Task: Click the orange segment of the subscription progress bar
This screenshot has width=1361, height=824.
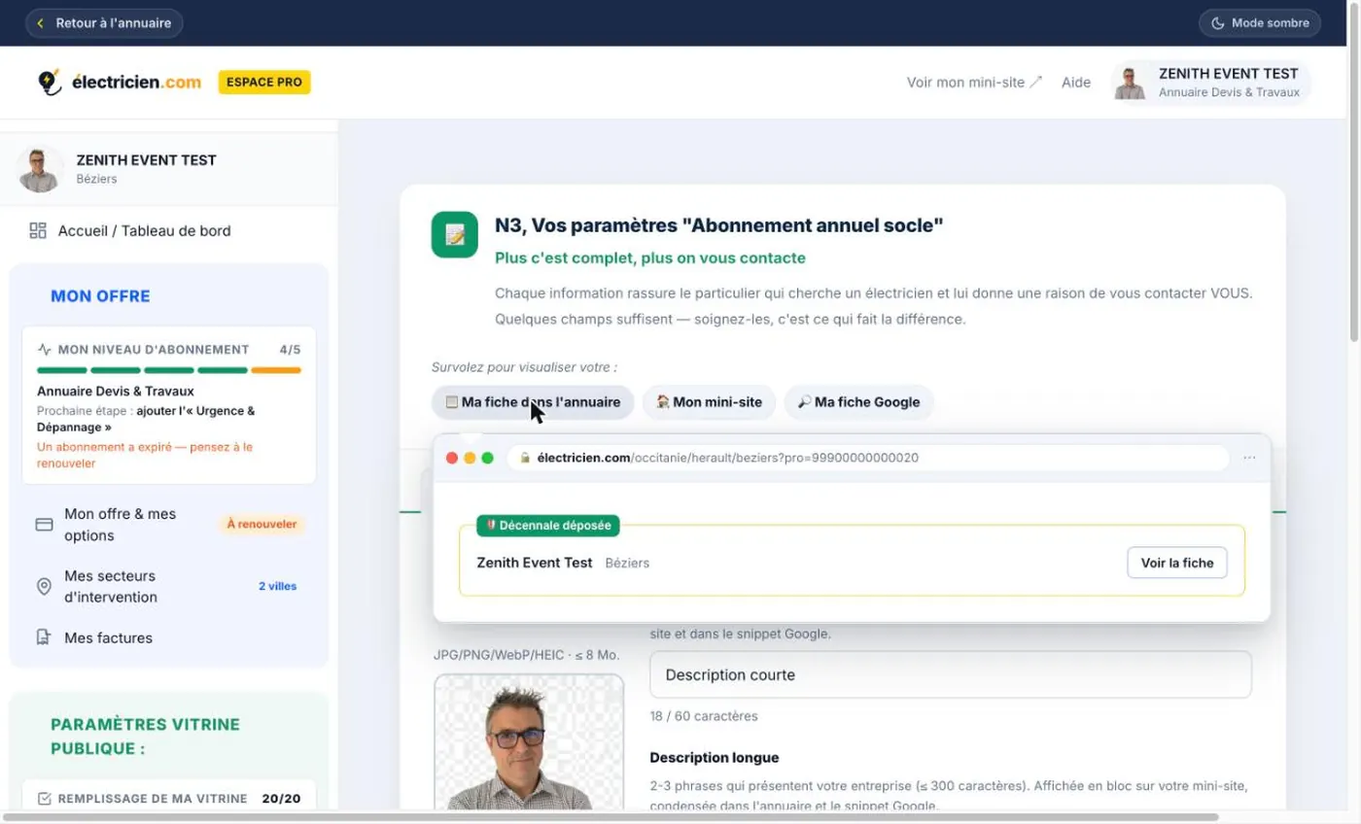Action: (x=276, y=370)
